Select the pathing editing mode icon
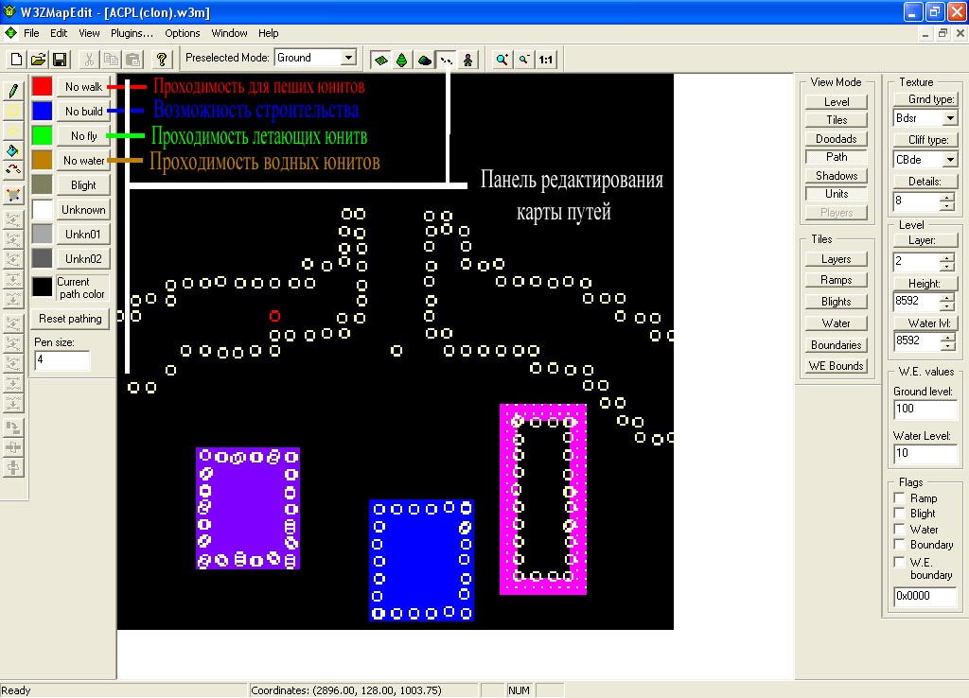Viewport: 969px width, 698px height. click(x=447, y=60)
